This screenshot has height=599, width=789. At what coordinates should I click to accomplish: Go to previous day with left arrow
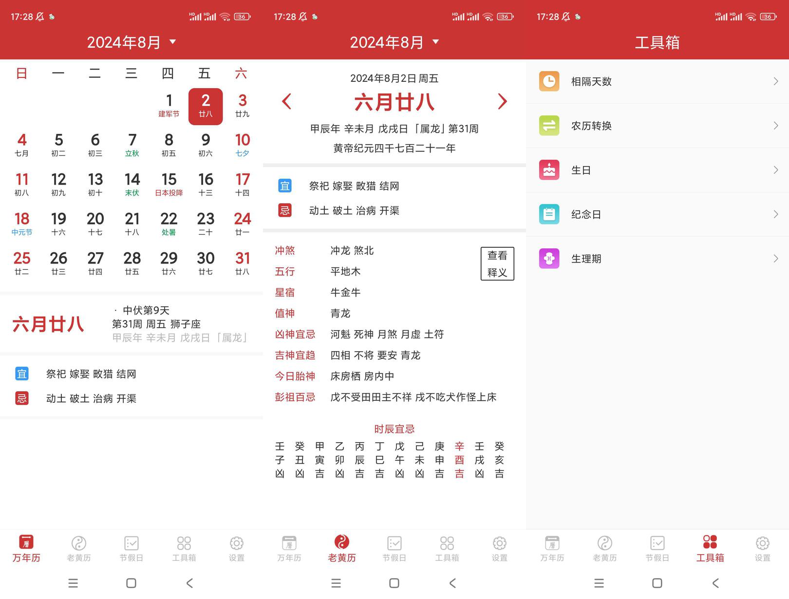point(287,101)
